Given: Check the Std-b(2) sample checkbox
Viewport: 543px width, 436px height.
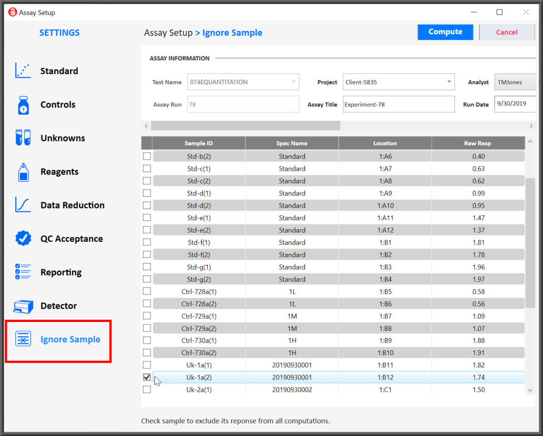Looking at the screenshot, I should click(147, 156).
